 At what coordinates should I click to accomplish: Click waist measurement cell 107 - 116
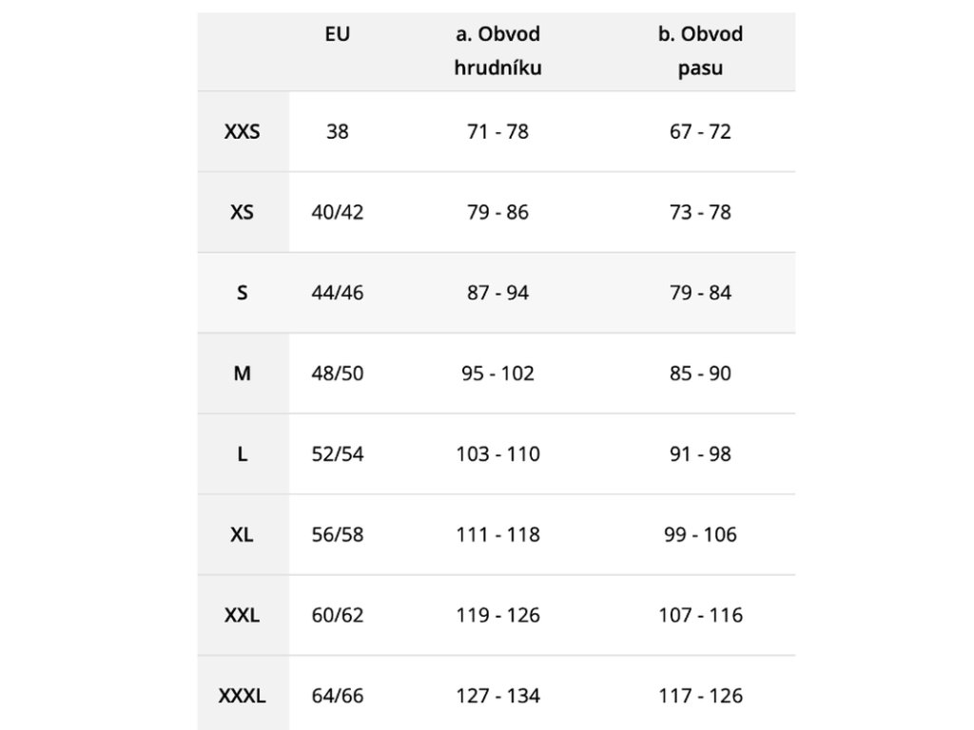click(700, 615)
